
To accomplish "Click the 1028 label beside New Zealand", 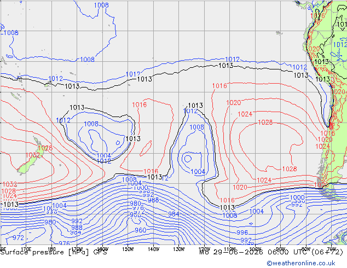I will pyautogui.click(x=45, y=148).
